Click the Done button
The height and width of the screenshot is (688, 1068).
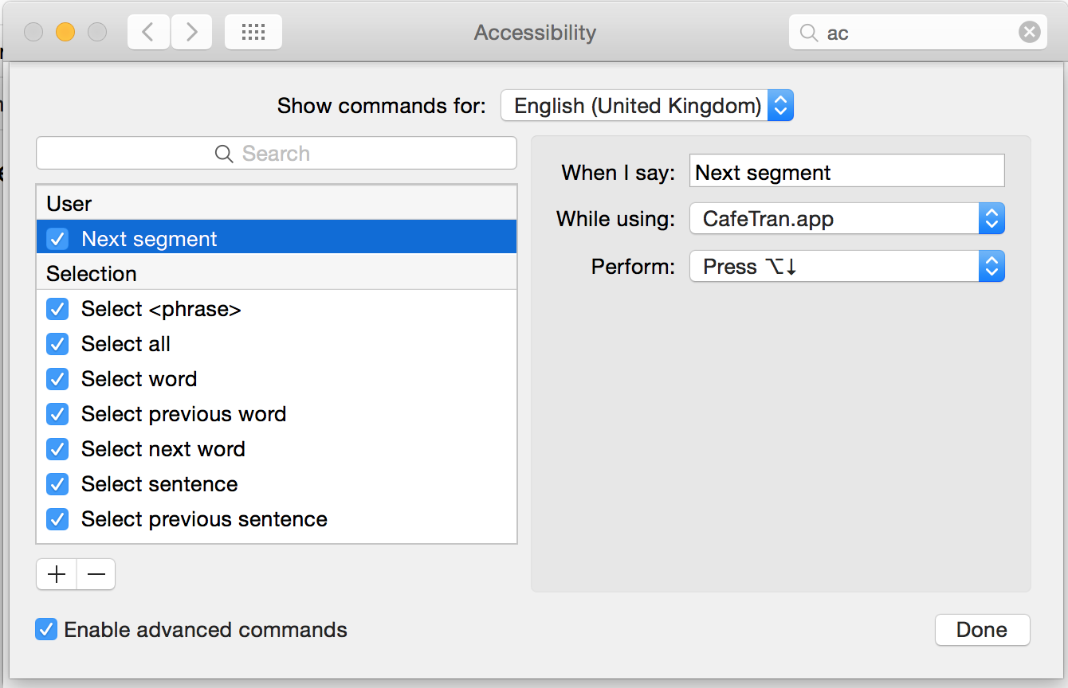[x=982, y=630]
